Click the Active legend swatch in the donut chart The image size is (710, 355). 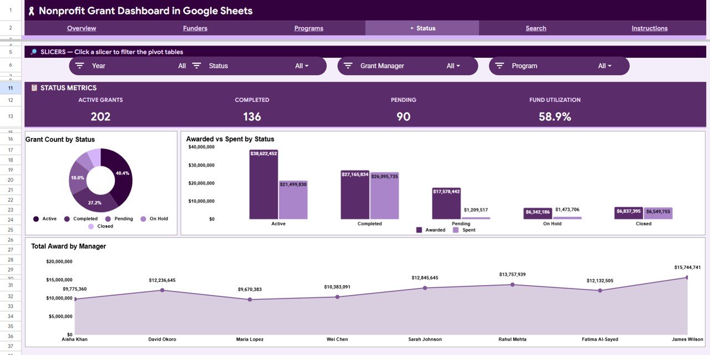(x=36, y=219)
